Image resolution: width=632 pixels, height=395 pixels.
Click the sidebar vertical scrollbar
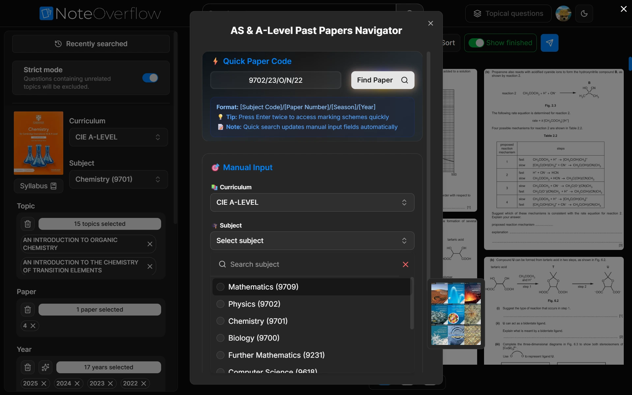point(176,129)
